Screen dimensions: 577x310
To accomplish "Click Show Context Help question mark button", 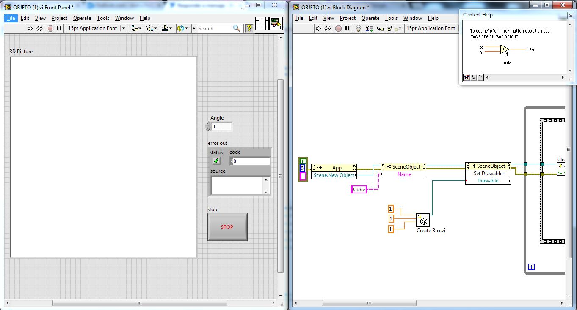I will pyautogui.click(x=249, y=28).
